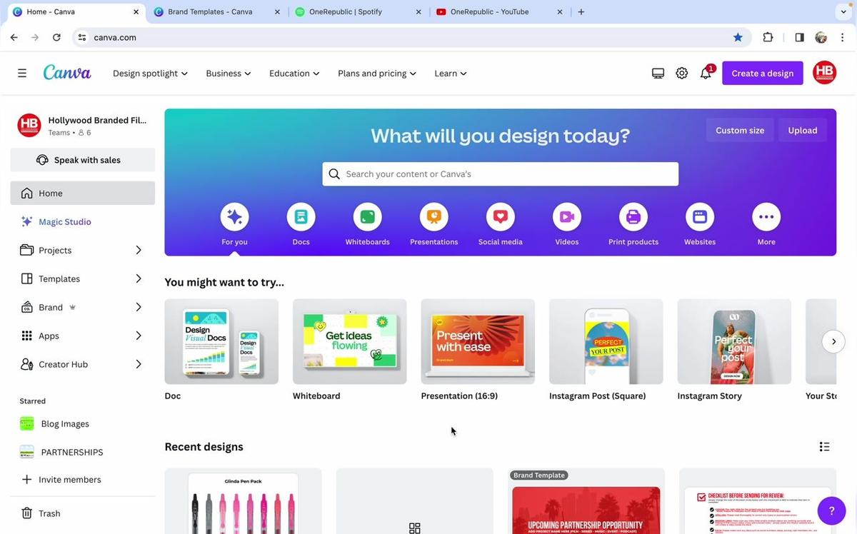Go to Home in the sidebar
The height and width of the screenshot is (534, 857).
[83, 193]
